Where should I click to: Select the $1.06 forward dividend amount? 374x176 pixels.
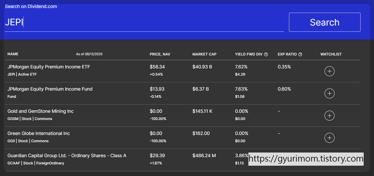tap(240, 97)
